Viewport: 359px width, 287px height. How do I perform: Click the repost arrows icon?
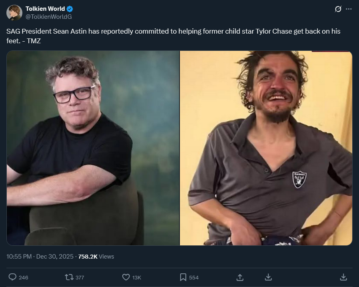click(x=69, y=277)
